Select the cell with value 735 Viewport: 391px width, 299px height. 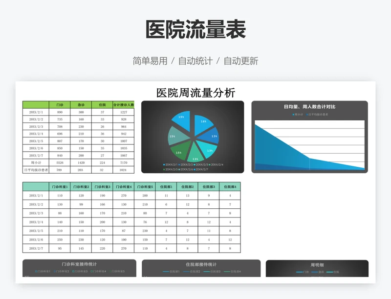60,119
